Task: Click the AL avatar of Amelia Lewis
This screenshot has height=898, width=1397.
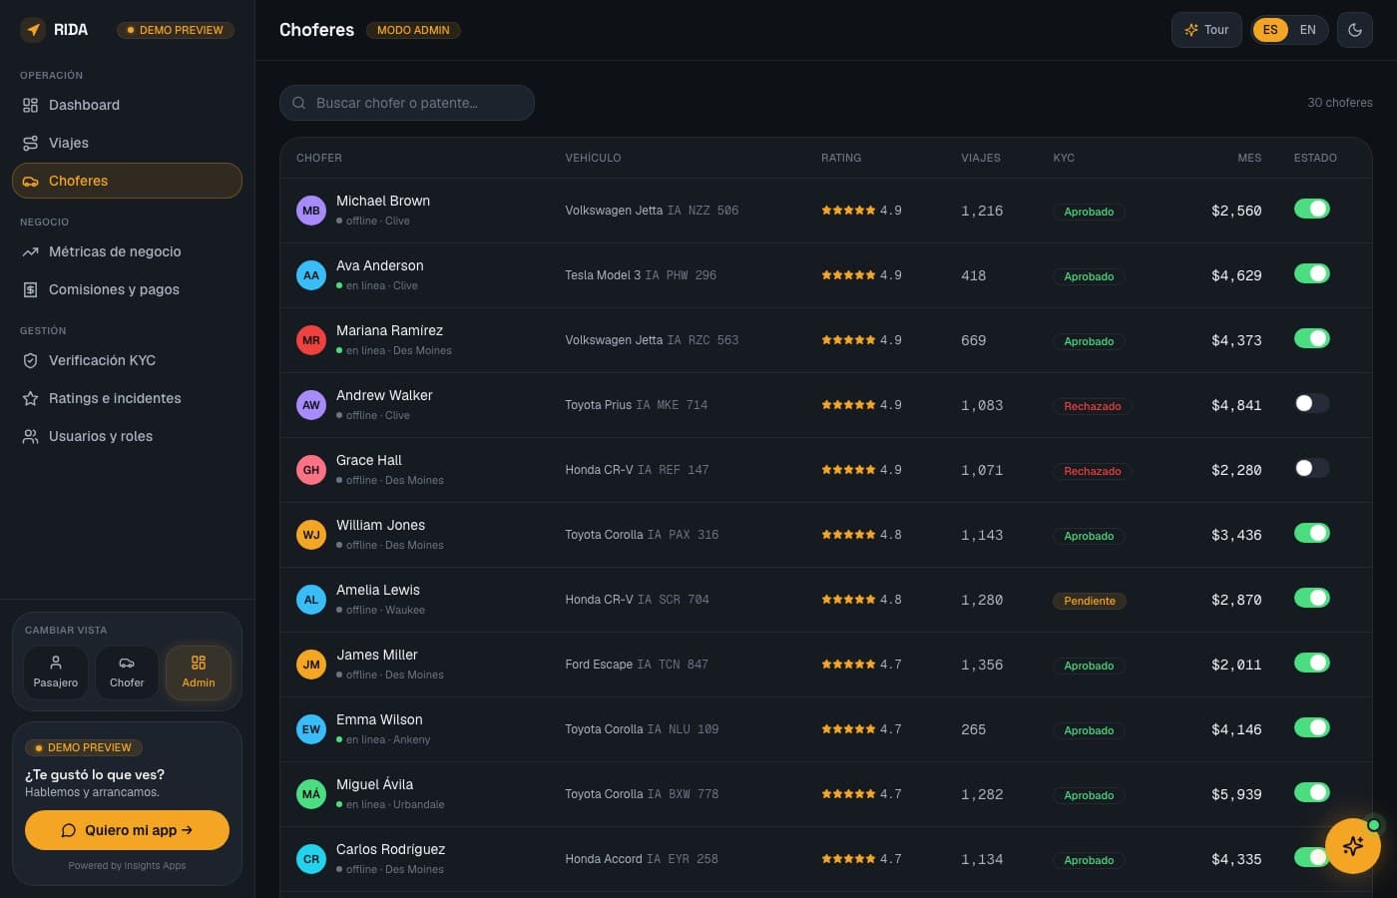Action: [311, 600]
